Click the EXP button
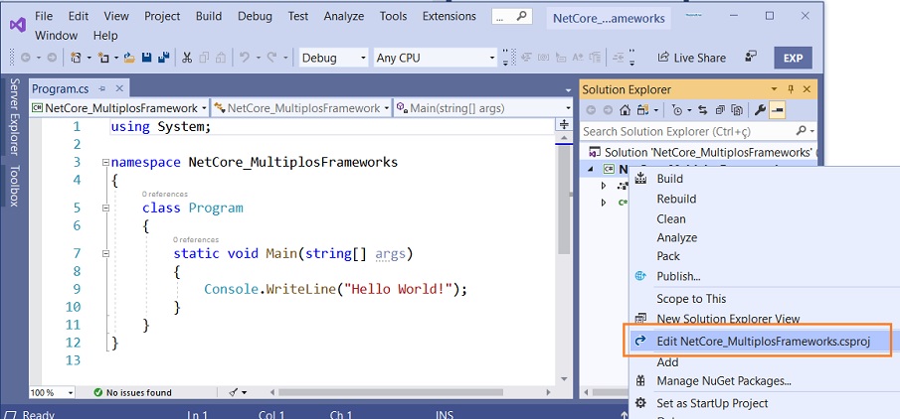 coord(793,58)
